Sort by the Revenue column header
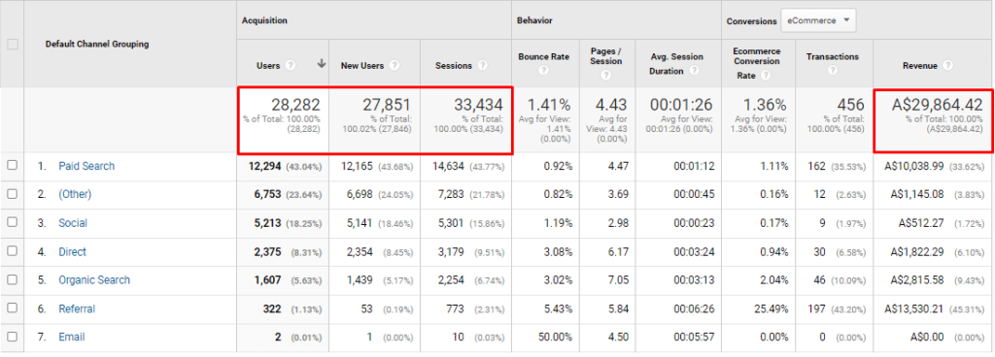Viewport: 995px width, 357px height. (919, 65)
